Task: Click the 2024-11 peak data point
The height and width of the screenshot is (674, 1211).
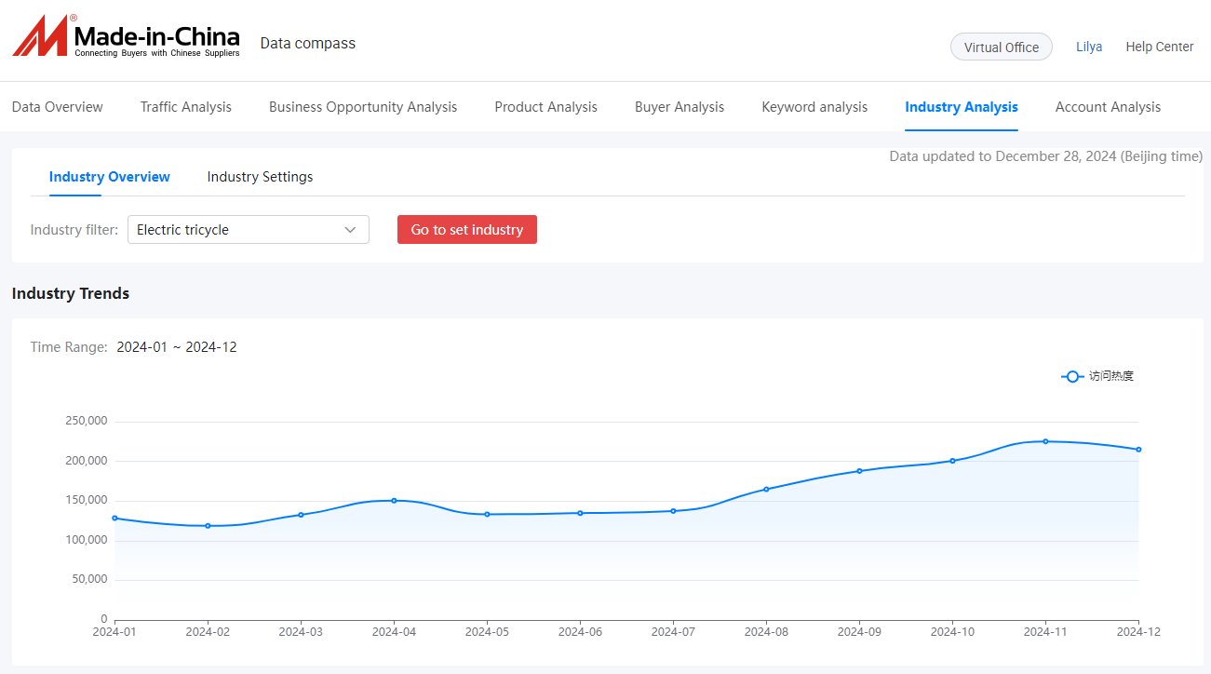Action: pos(1045,441)
